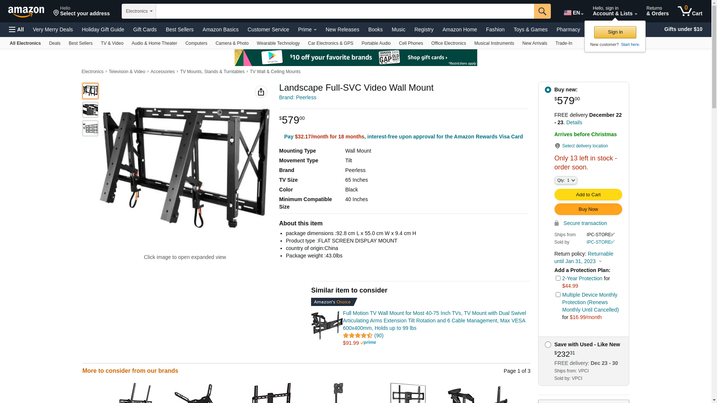Select the Buy new radio option
The height and width of the screenshot is (403, 717).
(548, 90)
